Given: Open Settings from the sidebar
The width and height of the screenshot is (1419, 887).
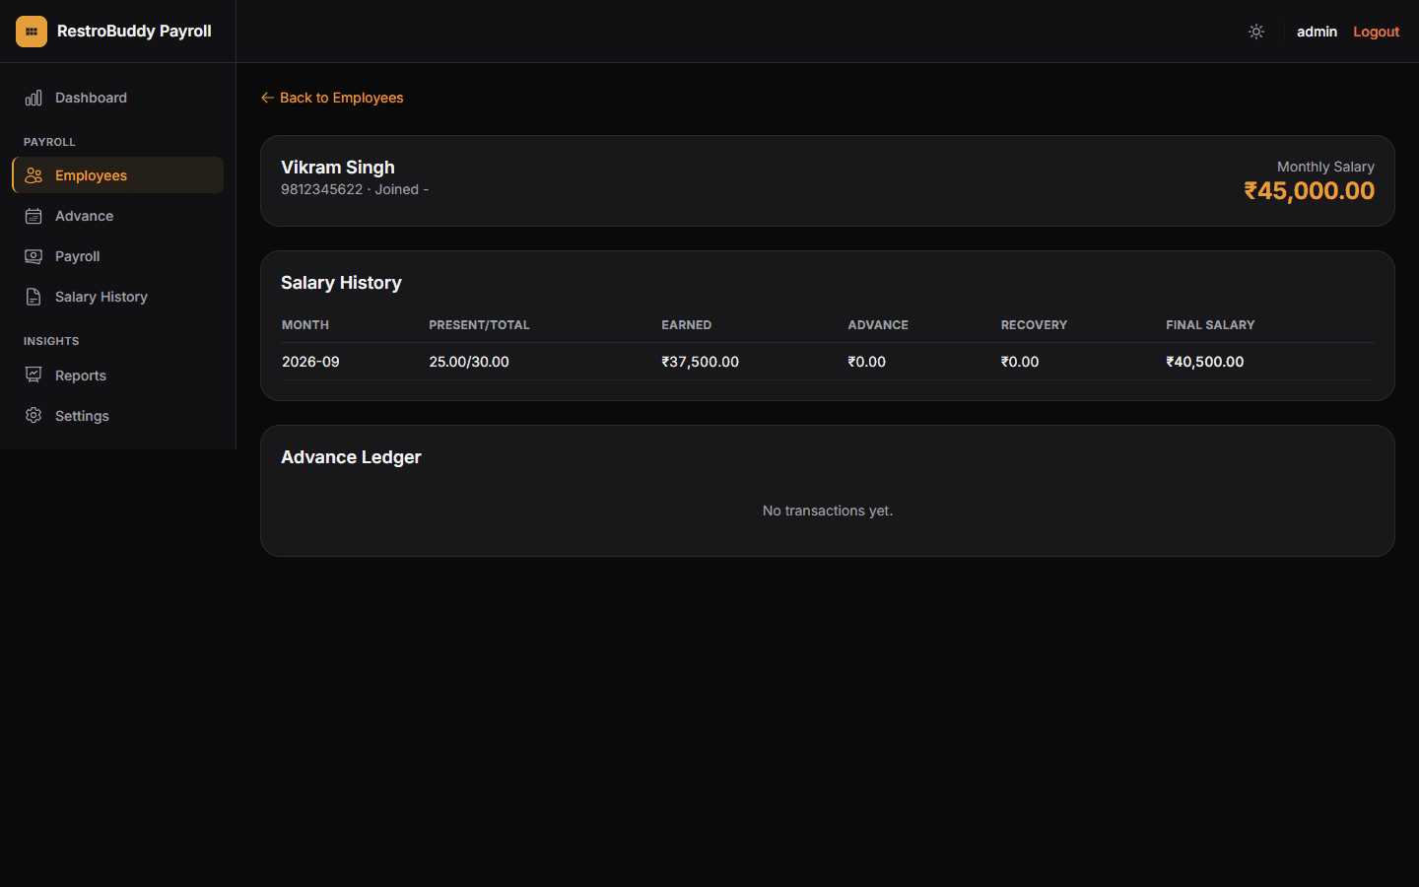Looking at the screenshot, I should pyautogui.click(x=118, y=416).
